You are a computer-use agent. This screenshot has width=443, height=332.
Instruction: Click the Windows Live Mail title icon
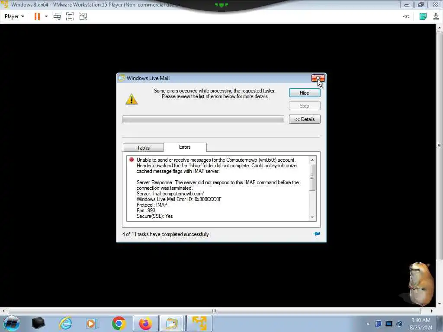point(122,78)
